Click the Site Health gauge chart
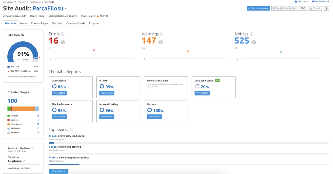 pyautogui.click(x=23, y=52)
